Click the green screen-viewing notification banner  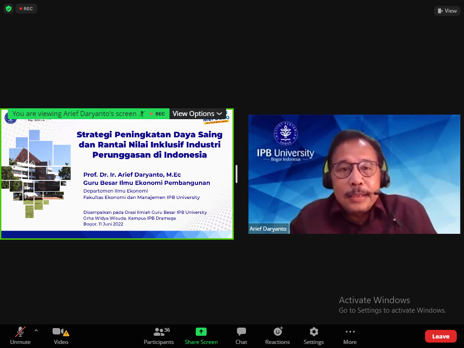coord(74,114)
